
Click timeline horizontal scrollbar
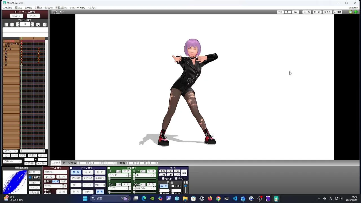click(x=32, y=151)
